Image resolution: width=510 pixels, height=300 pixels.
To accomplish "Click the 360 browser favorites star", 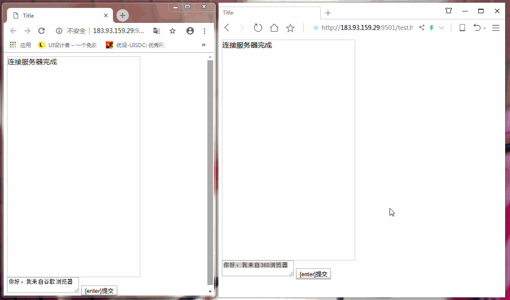I will coord(290,28).
